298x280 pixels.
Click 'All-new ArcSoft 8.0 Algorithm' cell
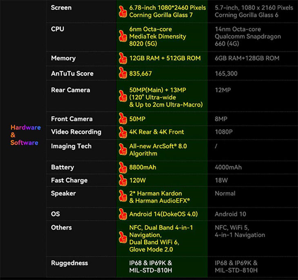158,150
